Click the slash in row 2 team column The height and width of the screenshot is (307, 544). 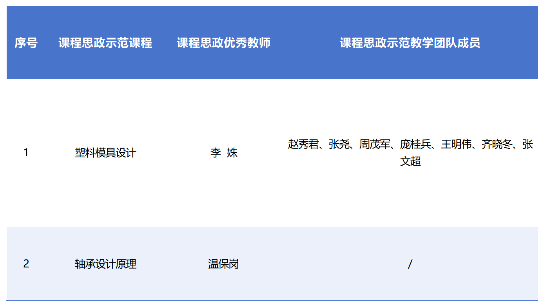coord(410,265)
